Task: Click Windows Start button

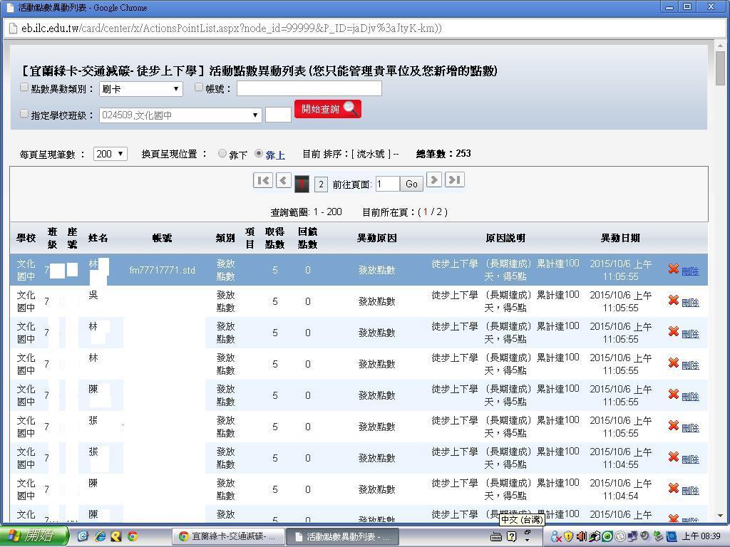Action: tap(34, 536)
